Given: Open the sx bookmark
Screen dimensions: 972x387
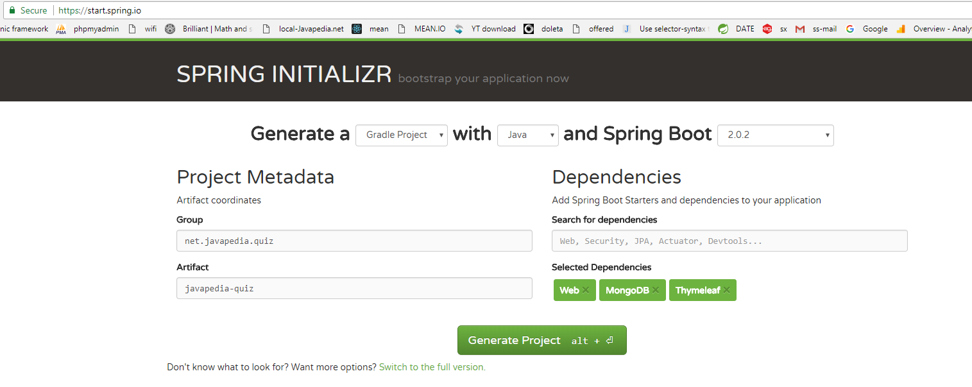Looking at the screenshot, I should [x=775, y=29].
